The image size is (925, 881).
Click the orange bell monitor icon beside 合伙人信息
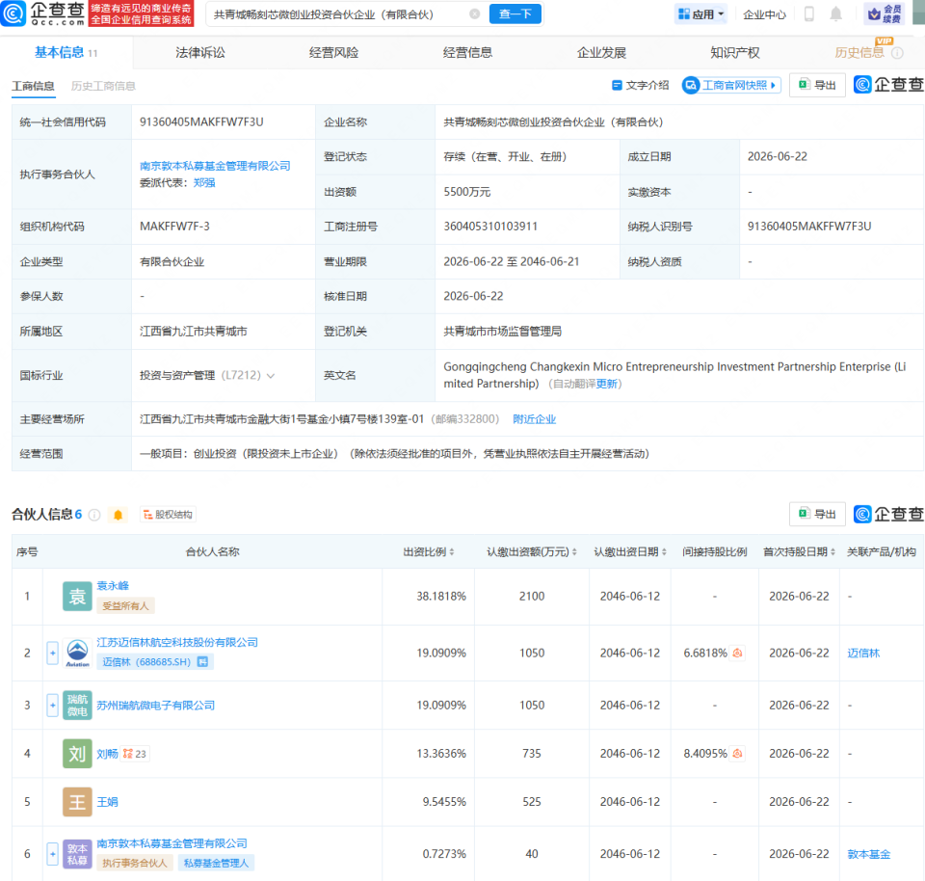click(x=118, y=515)
